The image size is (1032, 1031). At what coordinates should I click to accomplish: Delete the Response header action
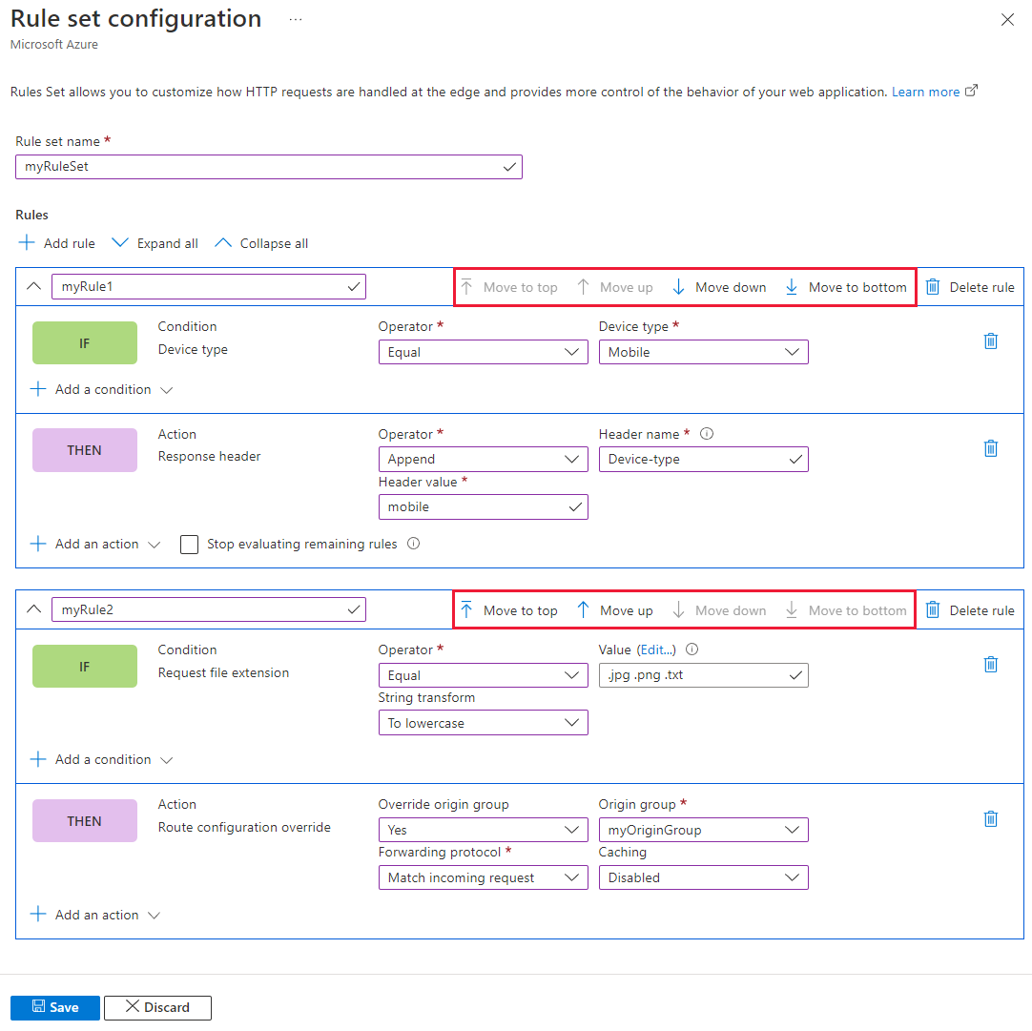[991, 448]
